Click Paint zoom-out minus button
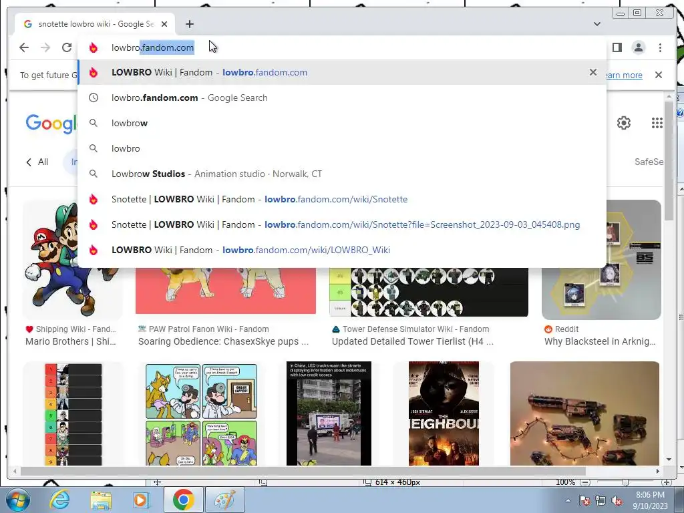This screenshot has height=513, width=684. [585, 482]
